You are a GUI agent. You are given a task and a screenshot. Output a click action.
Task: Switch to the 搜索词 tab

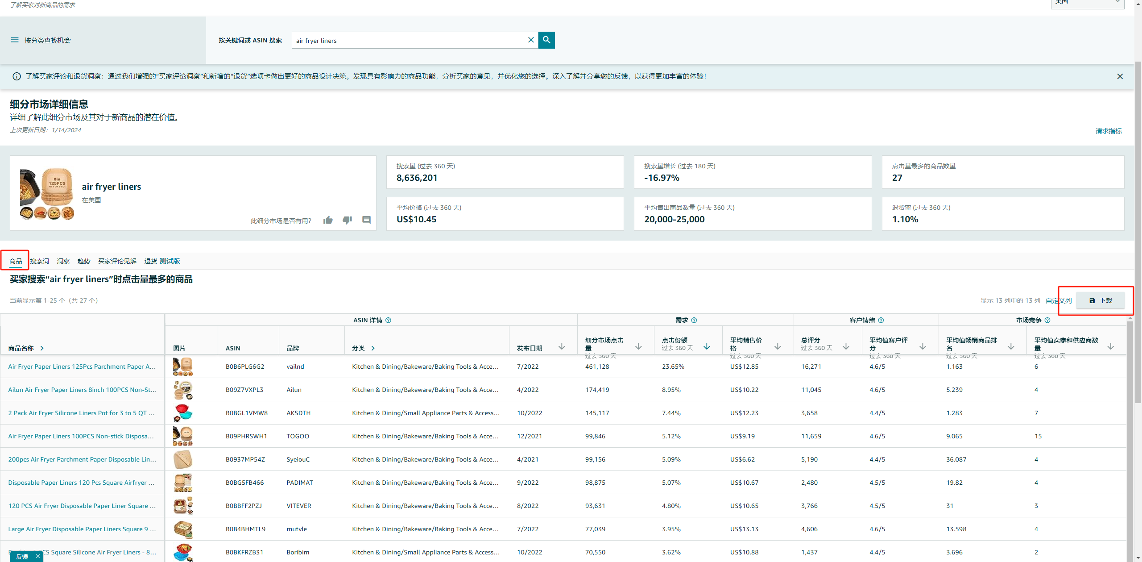click(x=39, y=261)
